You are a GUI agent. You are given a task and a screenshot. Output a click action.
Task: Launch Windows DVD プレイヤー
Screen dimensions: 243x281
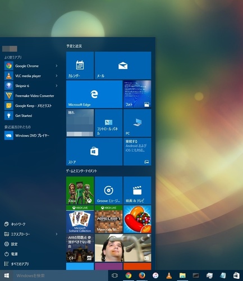click(x=31, y=135)
